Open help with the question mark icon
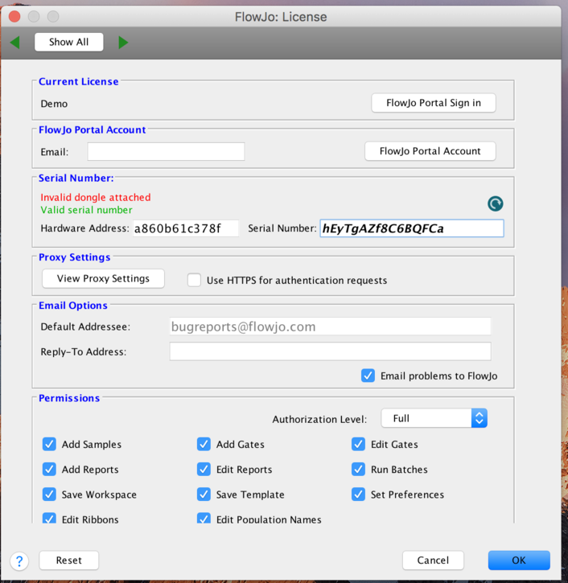 [19, 560]
